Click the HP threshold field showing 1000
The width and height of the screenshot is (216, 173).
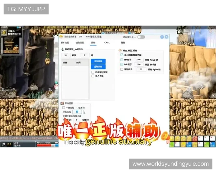coord(139,59)
